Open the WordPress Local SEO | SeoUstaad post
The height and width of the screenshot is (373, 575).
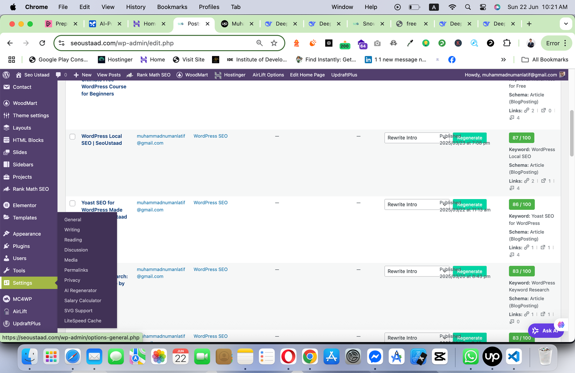(x=102, y=140)
